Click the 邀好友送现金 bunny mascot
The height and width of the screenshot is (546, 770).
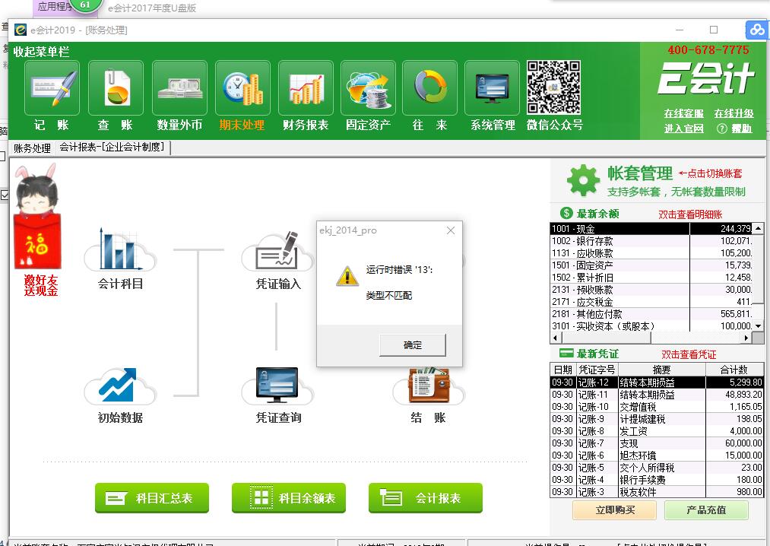[x=37, y=216]
